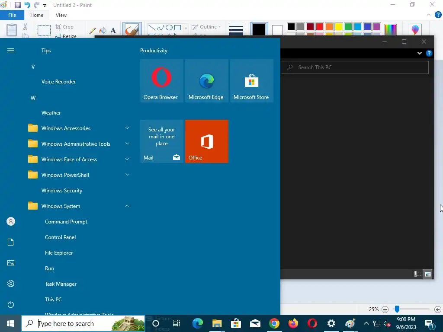Collapse the Paint ribbon with the chevron
Image resolution: width=443 pixels, height=332 pixels.
429,15
